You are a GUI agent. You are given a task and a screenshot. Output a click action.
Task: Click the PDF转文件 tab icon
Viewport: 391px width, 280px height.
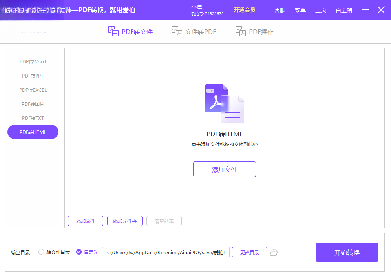pos(113,32)
